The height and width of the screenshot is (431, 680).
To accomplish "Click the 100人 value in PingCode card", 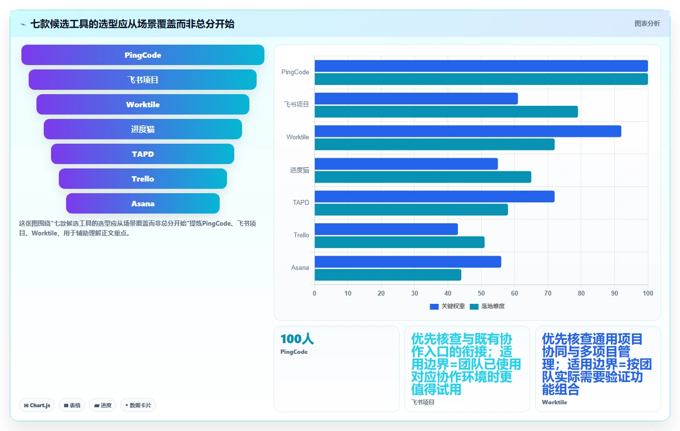I will pyautogui.click(x=297, y=339).
